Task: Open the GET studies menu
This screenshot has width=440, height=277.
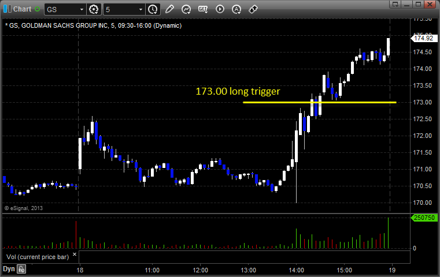Action: 203,9
